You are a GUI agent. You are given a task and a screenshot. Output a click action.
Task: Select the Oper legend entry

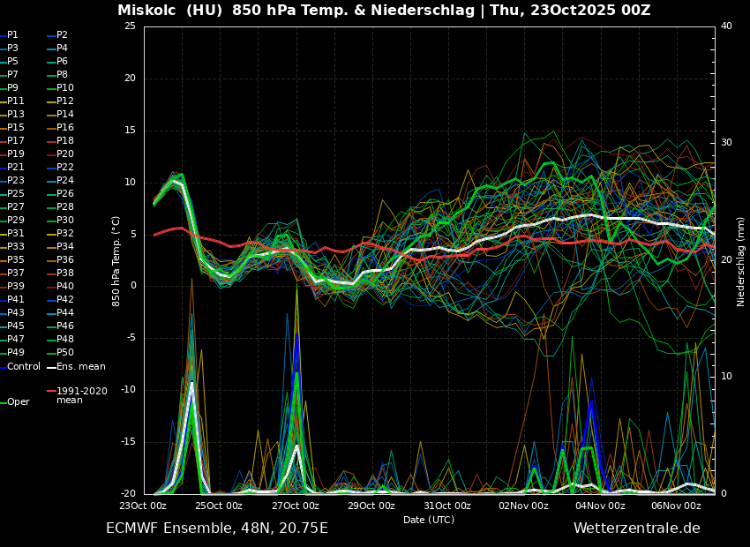pos(19,401)
